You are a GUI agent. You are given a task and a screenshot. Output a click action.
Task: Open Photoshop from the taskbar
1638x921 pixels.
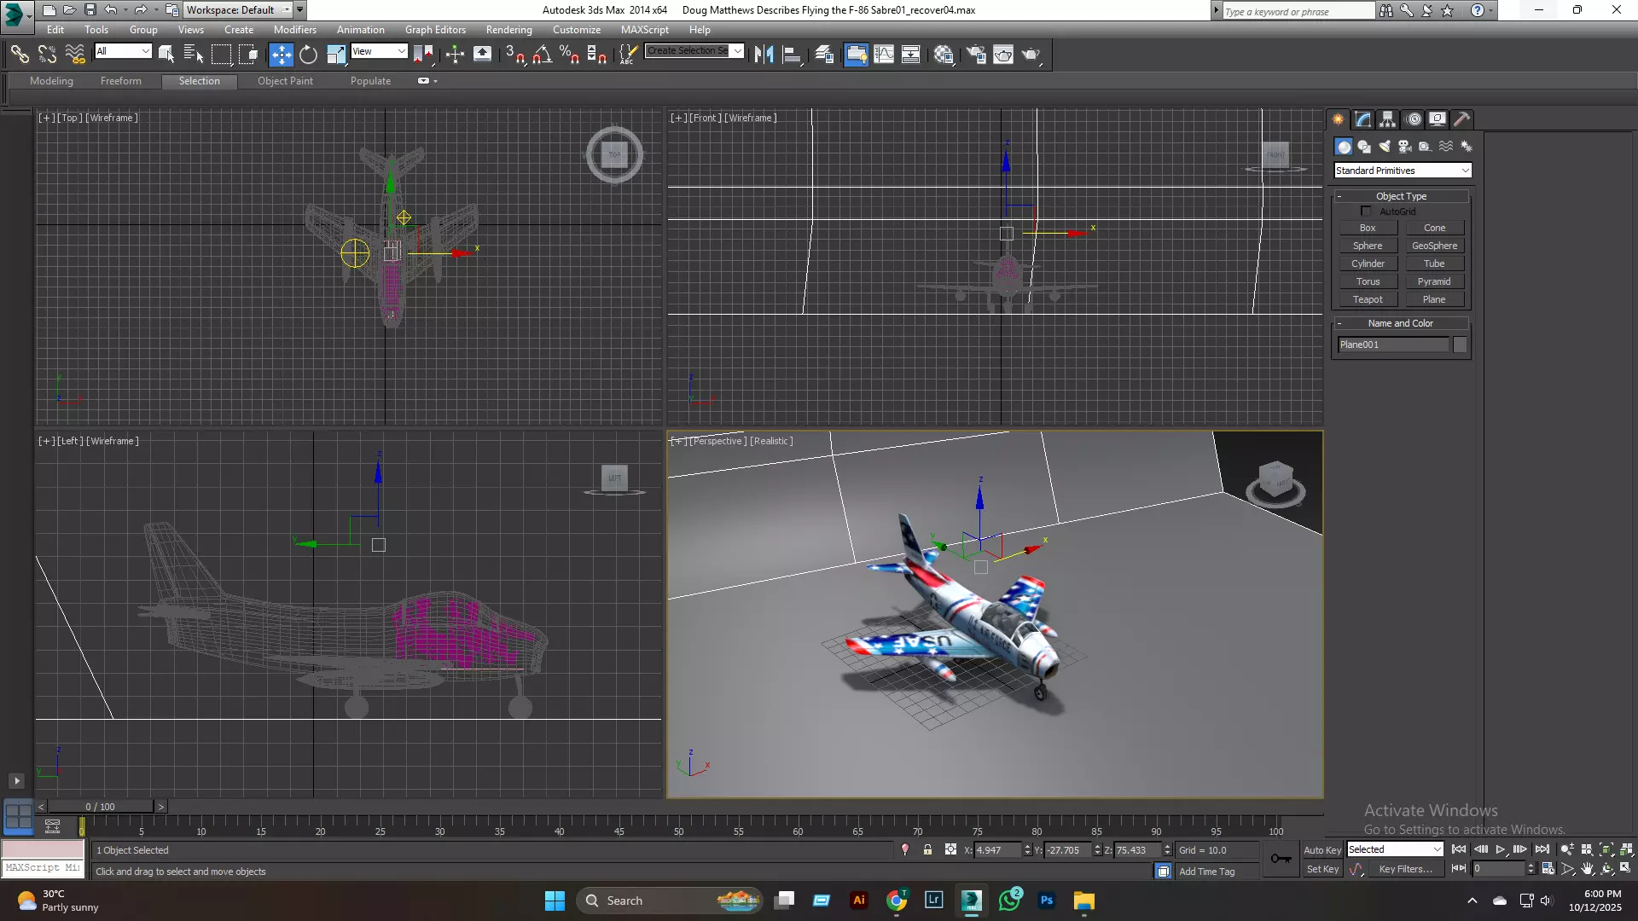[1047, 901]
